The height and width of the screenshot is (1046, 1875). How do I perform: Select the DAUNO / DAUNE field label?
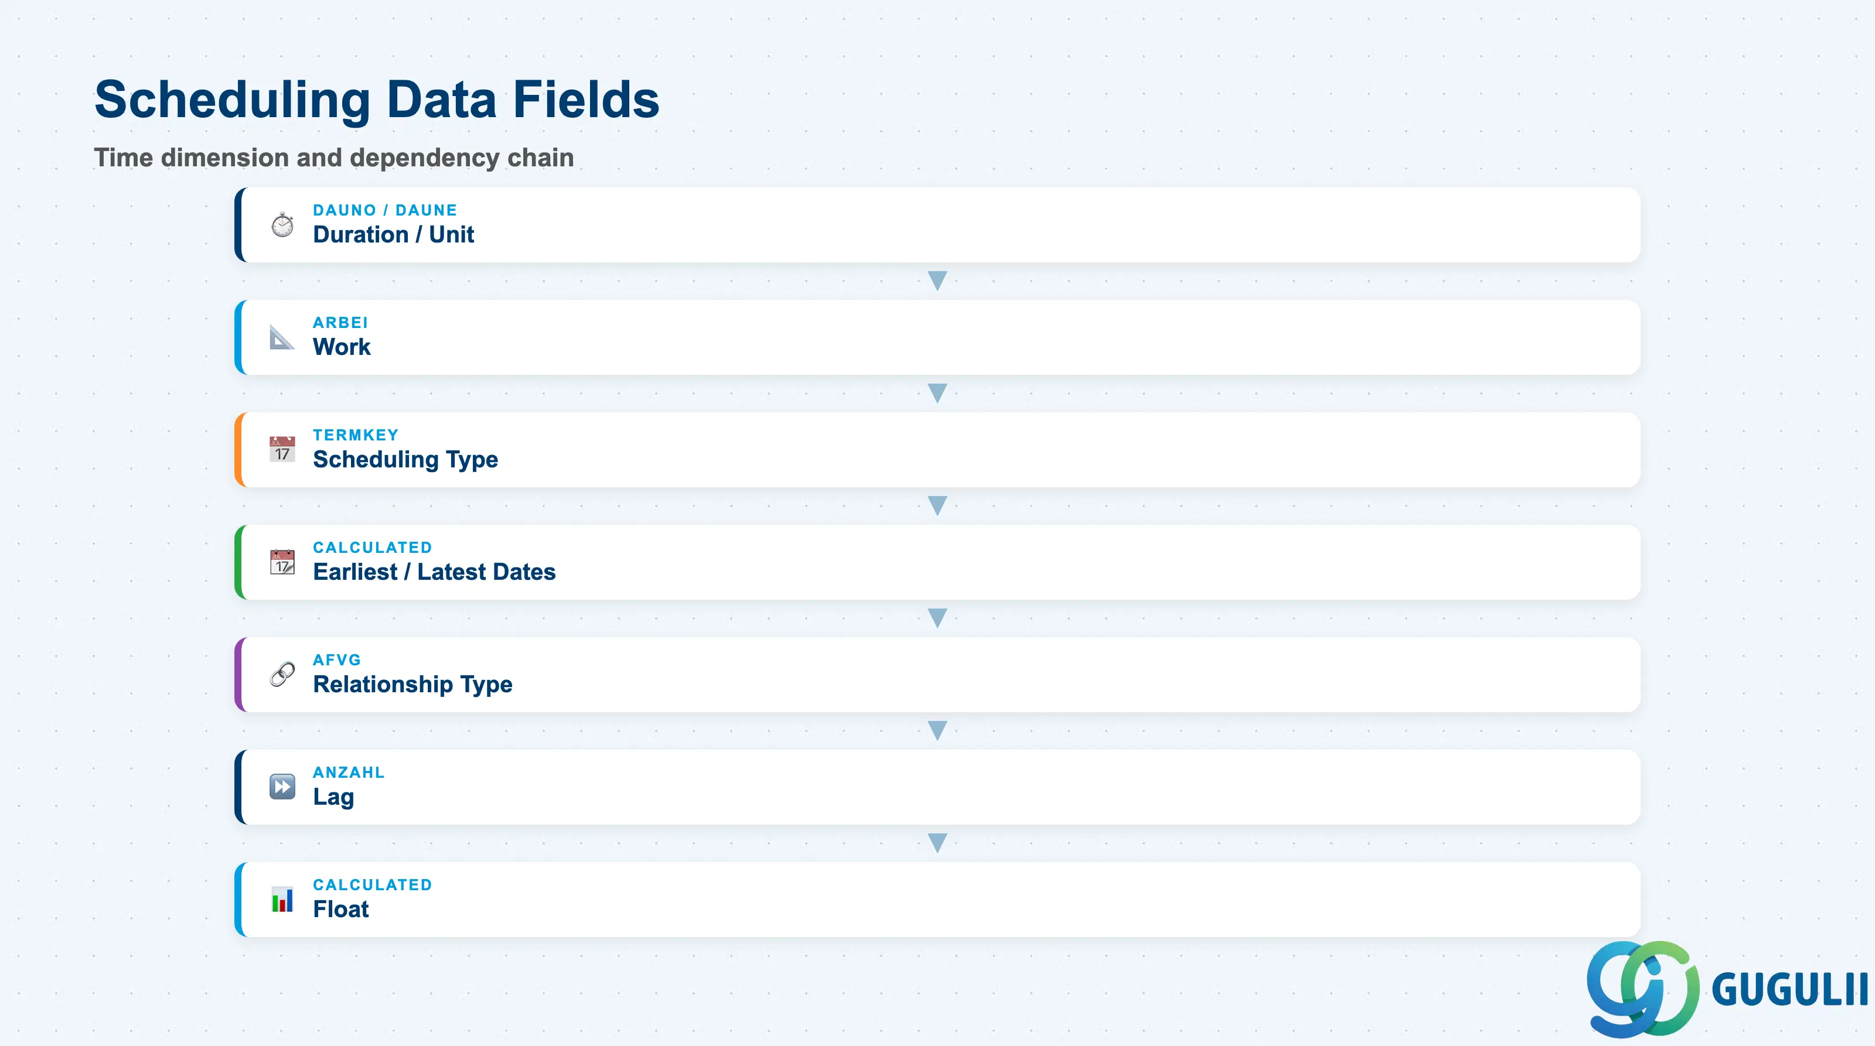pyautogui.click(x=385, y=210)
